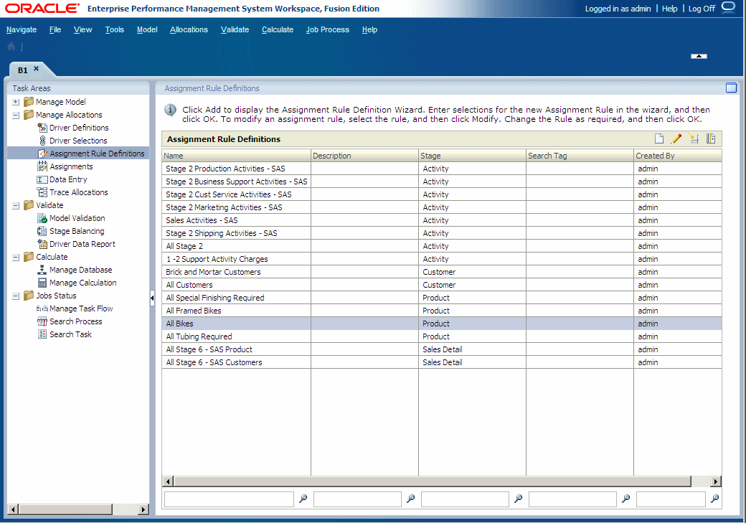Click the Manage Task Flow icon
This screenshot has width=746, height=523.
click(42, 309)
